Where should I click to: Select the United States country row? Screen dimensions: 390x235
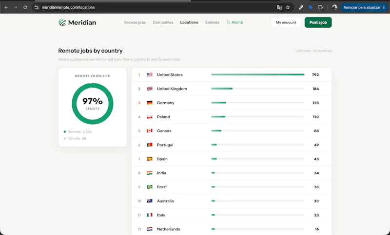pos(232,75)
